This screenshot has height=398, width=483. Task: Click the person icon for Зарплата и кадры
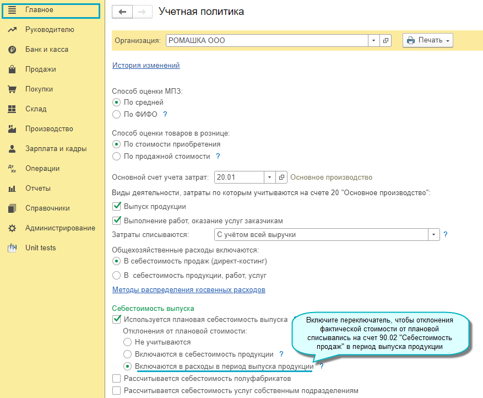coord(12,149)
